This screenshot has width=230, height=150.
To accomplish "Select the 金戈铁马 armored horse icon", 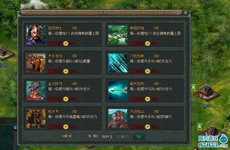I will (36, 91).
